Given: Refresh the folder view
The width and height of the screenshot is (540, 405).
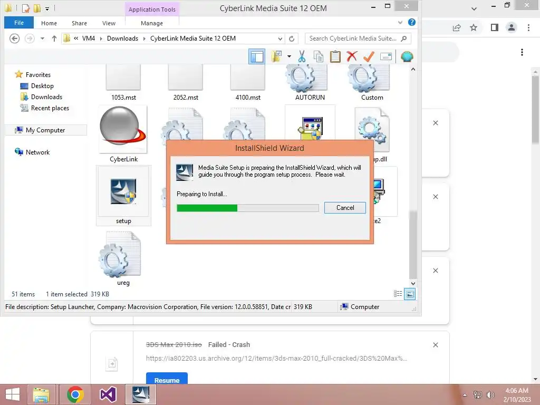Looking at the screenshot, I should [292, 38].
